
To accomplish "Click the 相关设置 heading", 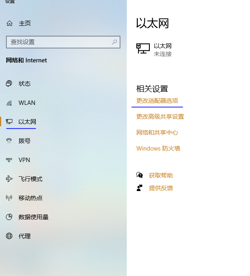I will point(152,89).
